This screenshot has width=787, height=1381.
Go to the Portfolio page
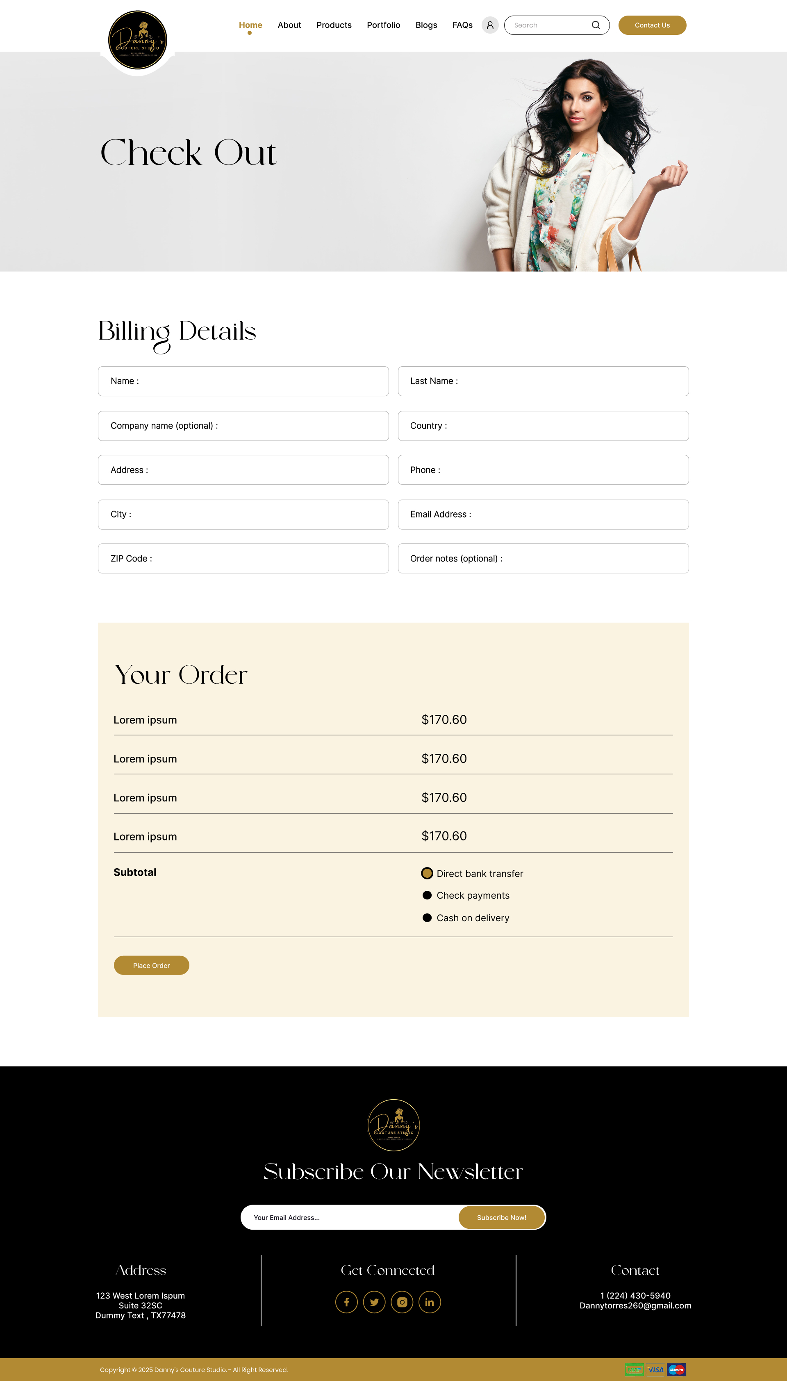pyautogui.click(x=383, y=25)
